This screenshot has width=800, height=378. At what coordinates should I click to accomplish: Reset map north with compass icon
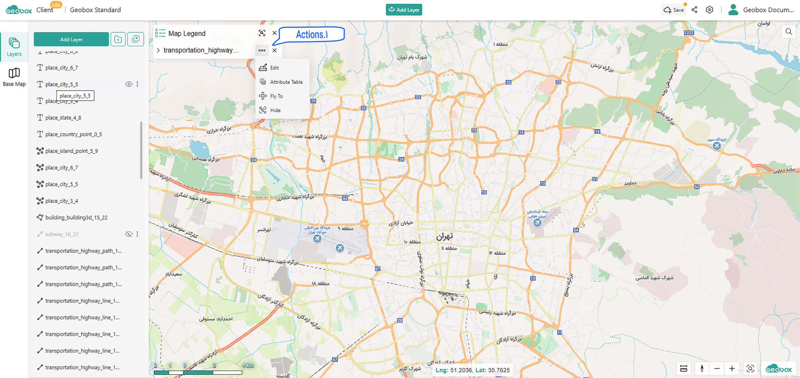click(x=702, y=369)
